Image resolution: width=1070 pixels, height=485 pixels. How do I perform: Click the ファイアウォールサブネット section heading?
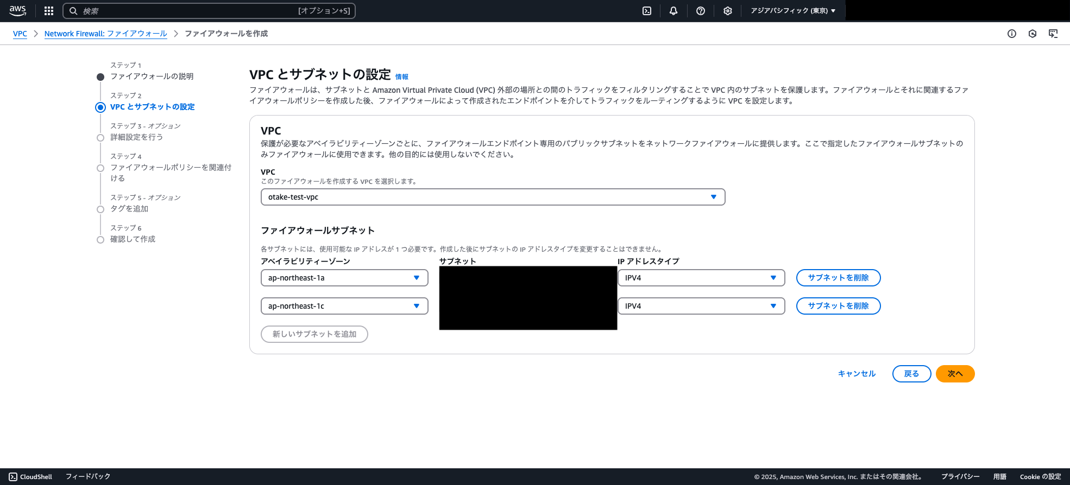[318, 231]
